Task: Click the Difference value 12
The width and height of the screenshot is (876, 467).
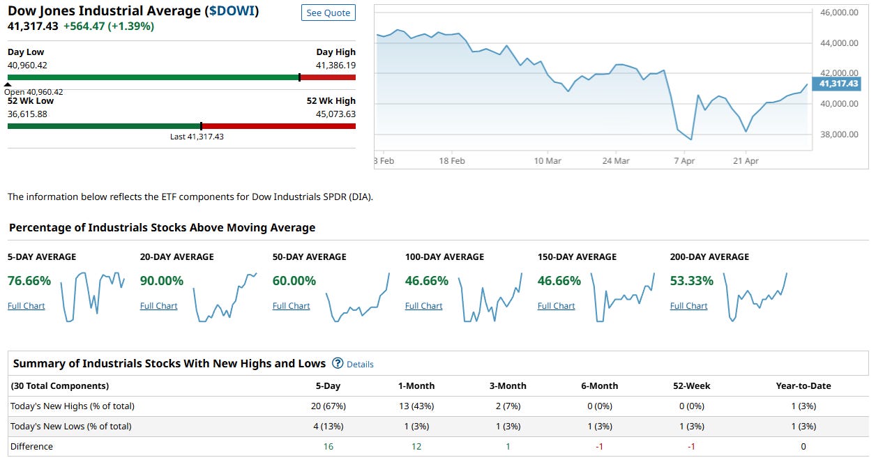Action: click(x=416, y=446)
